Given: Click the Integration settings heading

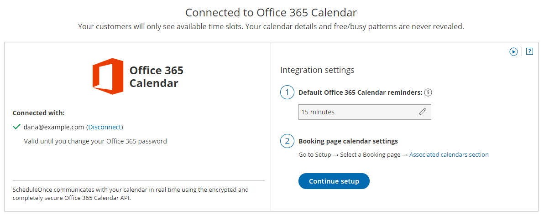Looking at the screenshot, I should tap(317, 70).
